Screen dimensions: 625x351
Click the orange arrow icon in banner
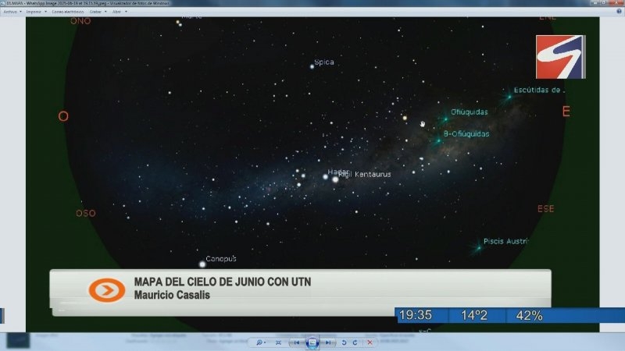click(107, 290)
